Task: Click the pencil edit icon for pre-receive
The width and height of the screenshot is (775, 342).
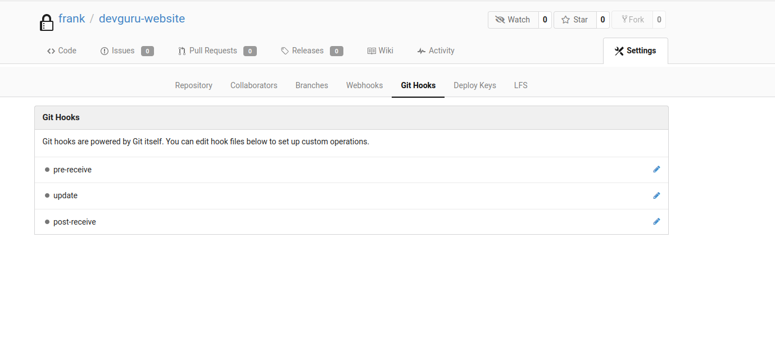Action: 656,170
